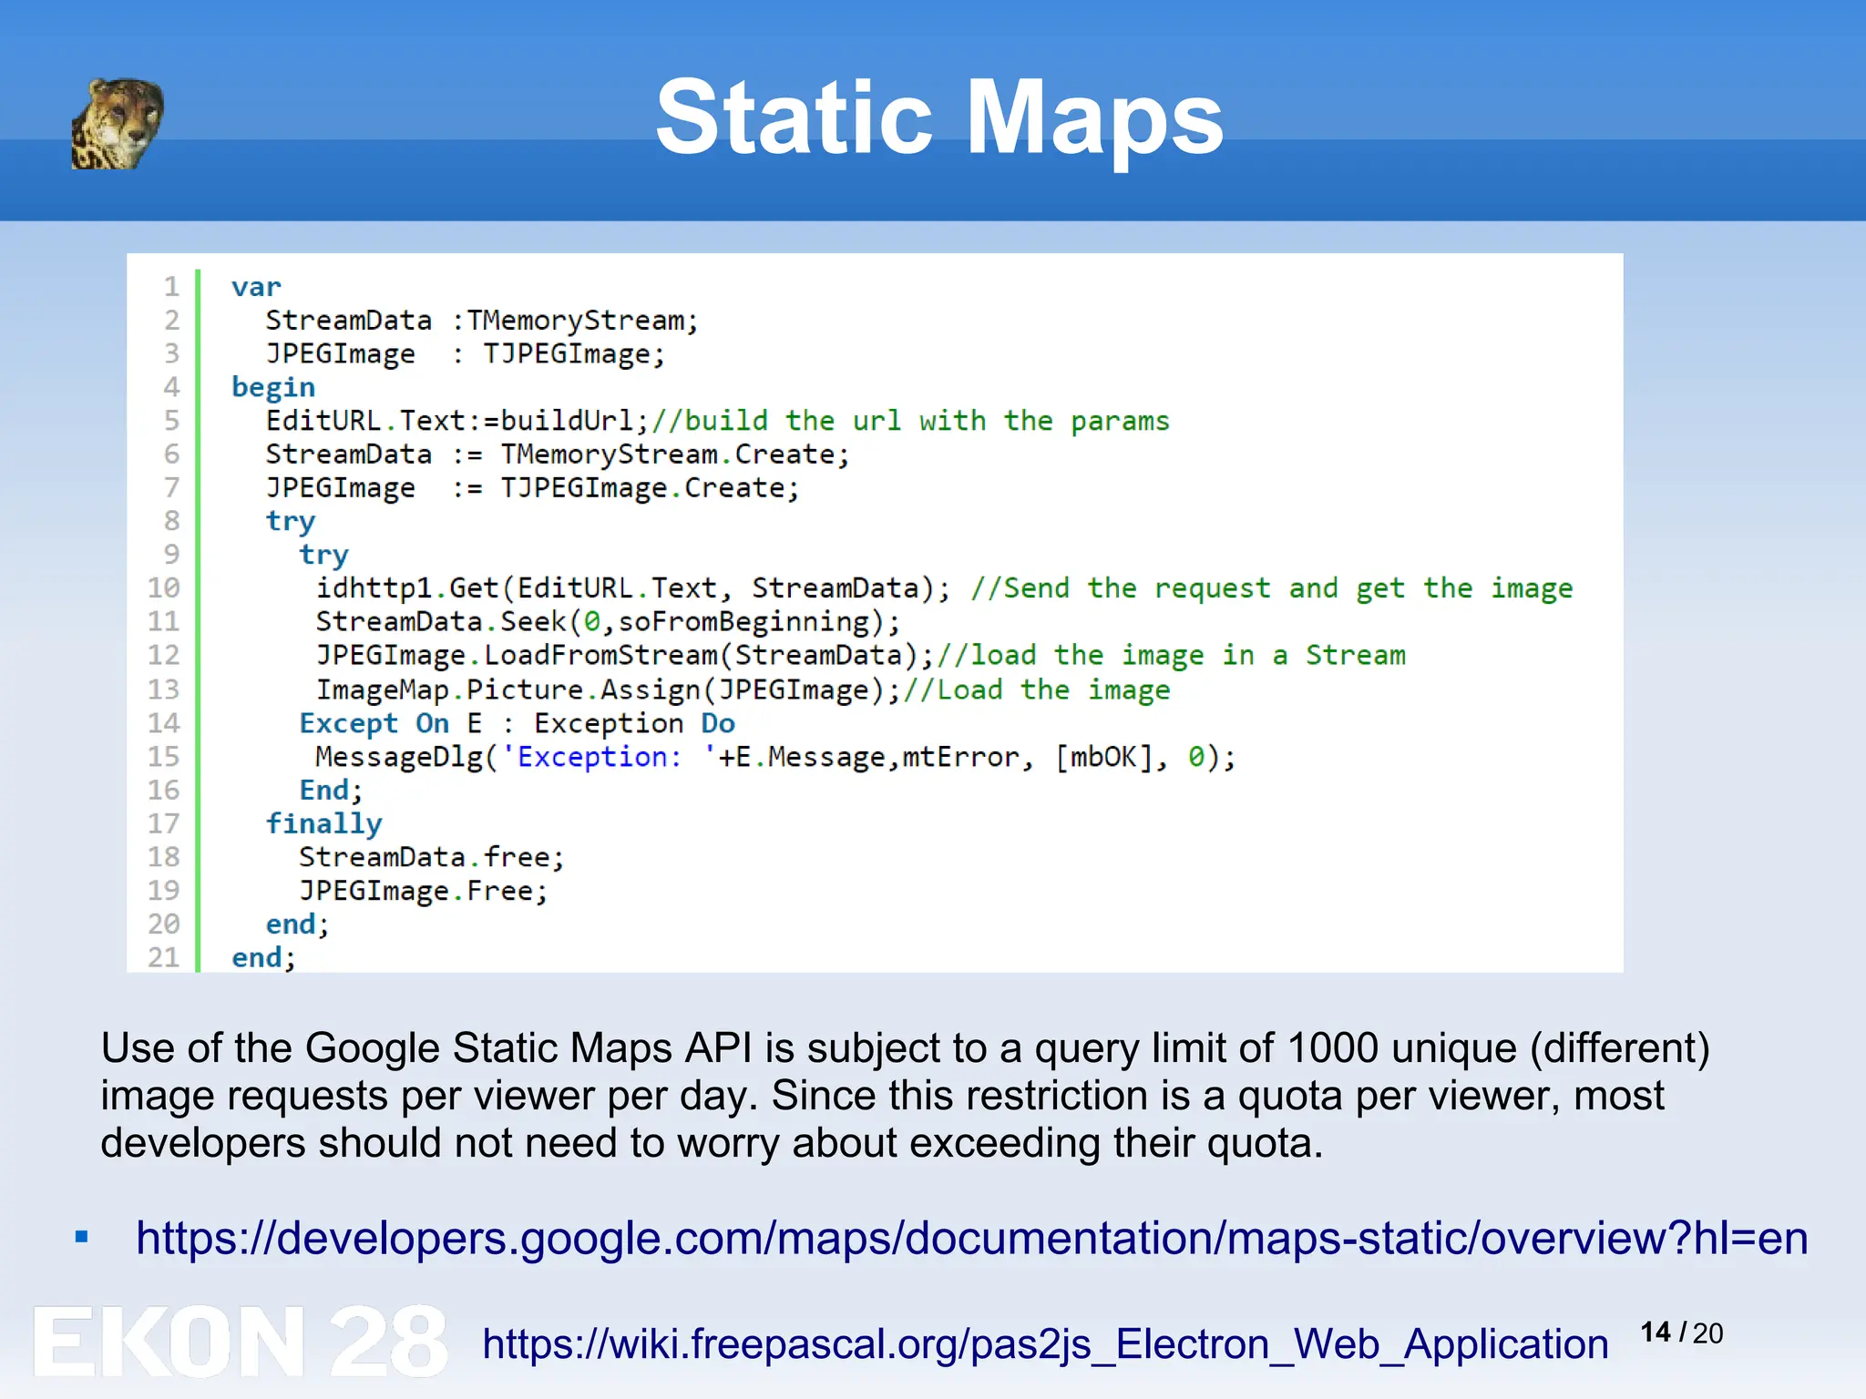1866x1399 pixels.
Task: Open the developers.google.com maps-static overview link
Action: pos(971,1238)
